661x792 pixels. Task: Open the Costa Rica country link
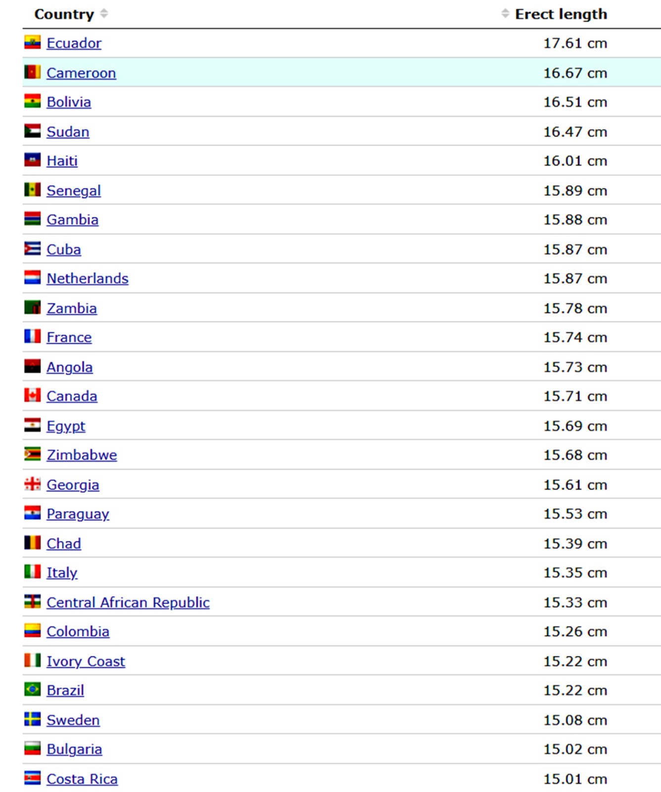point(82,779)
